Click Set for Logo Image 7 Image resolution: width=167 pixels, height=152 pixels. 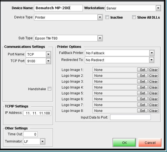point(142,105)
